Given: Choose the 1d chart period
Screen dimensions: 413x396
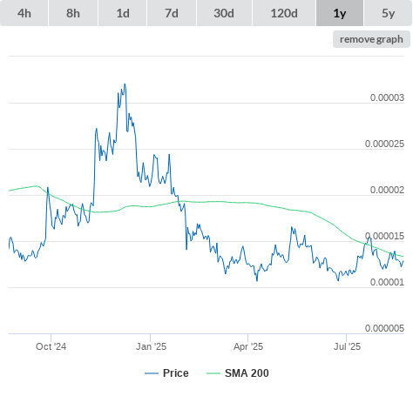Looking at the screenshot, I should [123, 13].
